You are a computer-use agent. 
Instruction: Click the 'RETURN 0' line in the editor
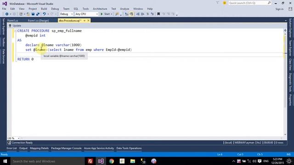26,59
